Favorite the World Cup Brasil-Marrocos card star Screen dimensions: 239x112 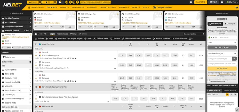30,35
